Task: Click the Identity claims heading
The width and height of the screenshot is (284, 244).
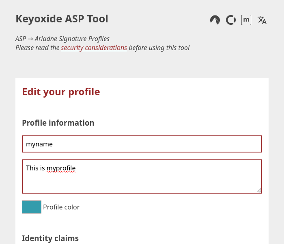Action: coord(50,238)
